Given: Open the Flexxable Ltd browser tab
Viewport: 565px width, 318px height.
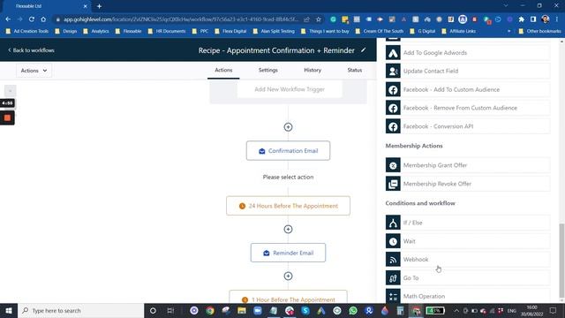Looking at the screenshot, I should 47,6.
